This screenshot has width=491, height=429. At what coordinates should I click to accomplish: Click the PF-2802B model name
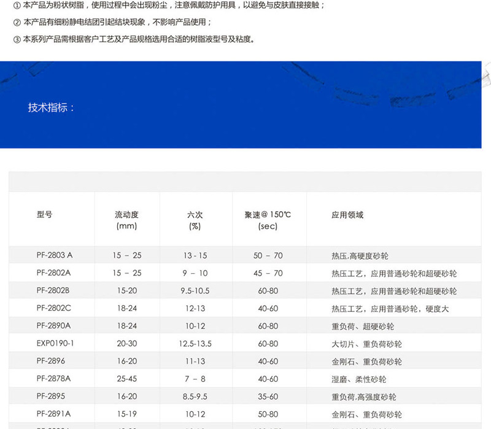[x=53, y=290]
